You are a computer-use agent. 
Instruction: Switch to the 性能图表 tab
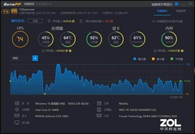pyautogui.click(x=180, y=11)
